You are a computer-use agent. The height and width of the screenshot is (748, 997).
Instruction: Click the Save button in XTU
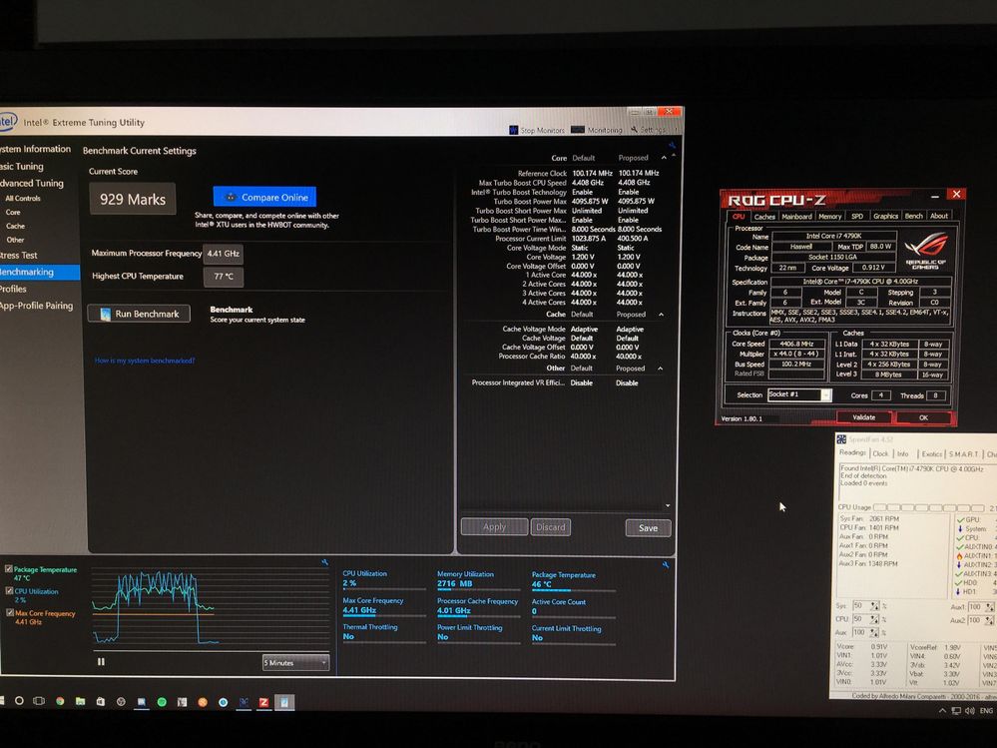click(x=648, y=528)
